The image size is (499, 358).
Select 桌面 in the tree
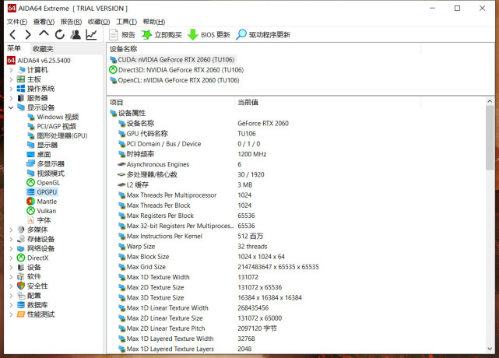(x=39, y=155)
